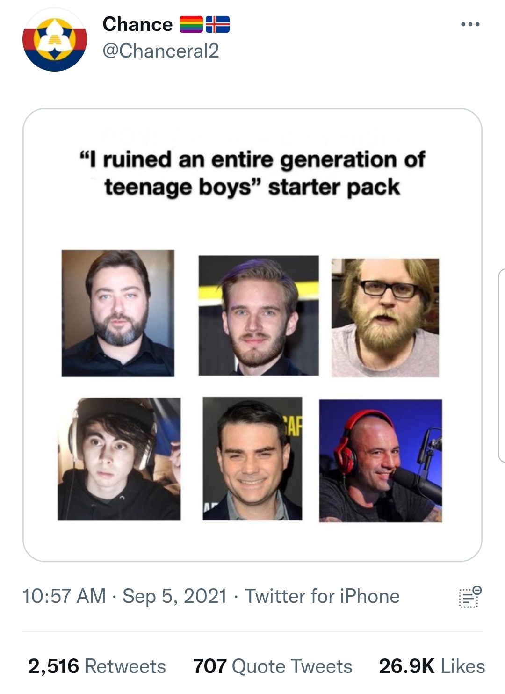505x694 pixels.
Task: Tap the side panel handle at right edge
Action: pos(501,365)
